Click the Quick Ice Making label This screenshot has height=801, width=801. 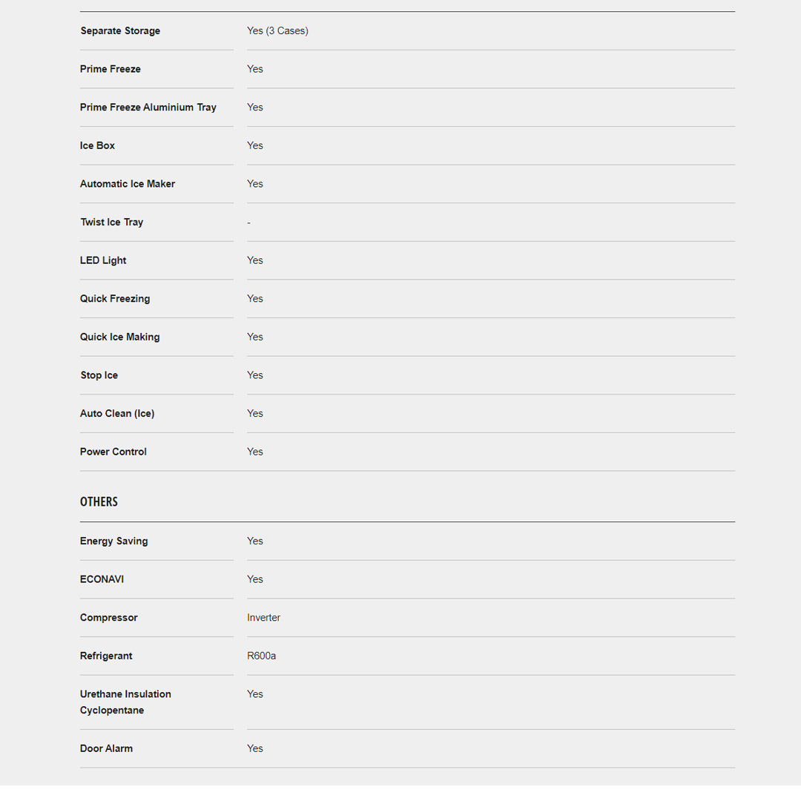coord(120,337)
